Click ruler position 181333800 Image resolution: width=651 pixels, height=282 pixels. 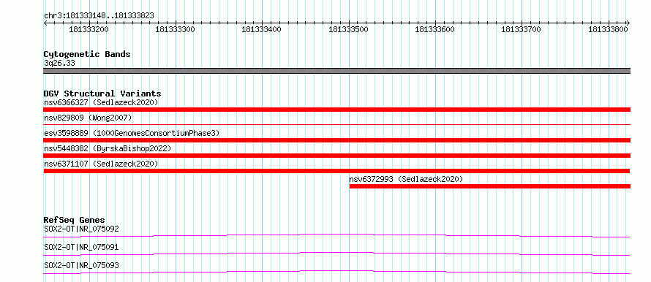pyautogui.click(x=609, y=30)
